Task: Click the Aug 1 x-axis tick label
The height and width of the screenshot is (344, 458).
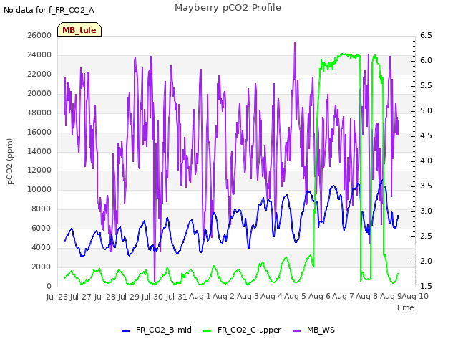Action: coord(200,297)
